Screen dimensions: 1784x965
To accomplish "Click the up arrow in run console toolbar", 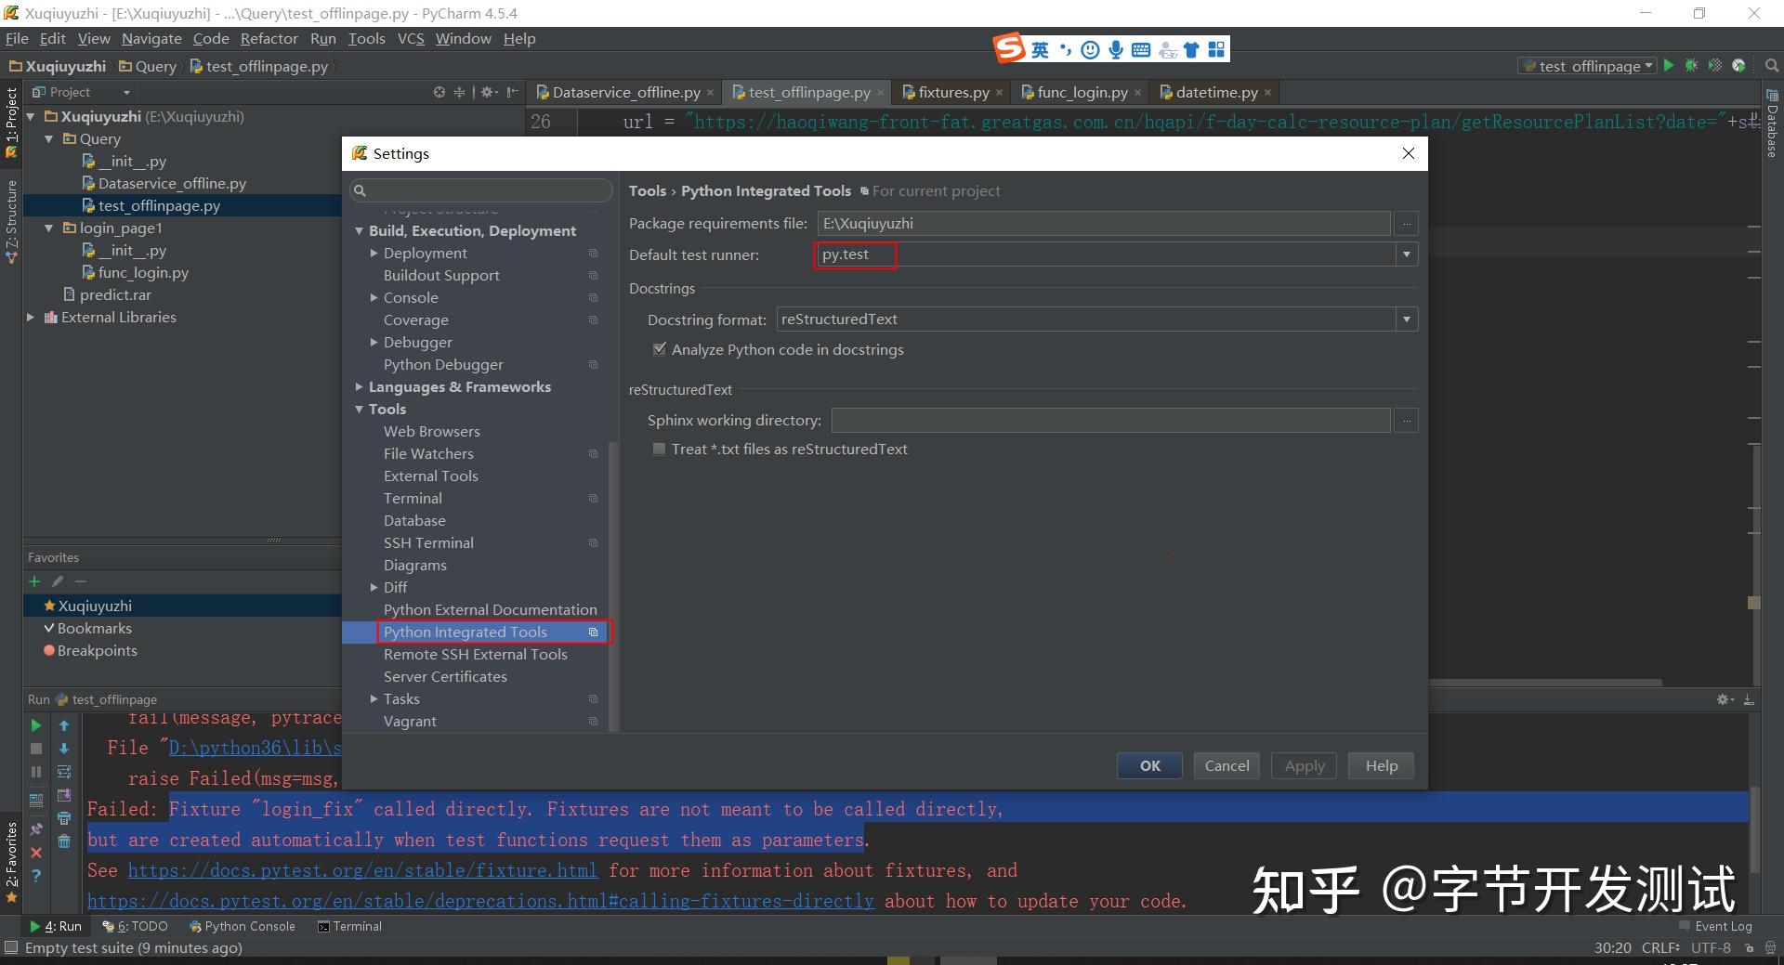I will 64,725.
